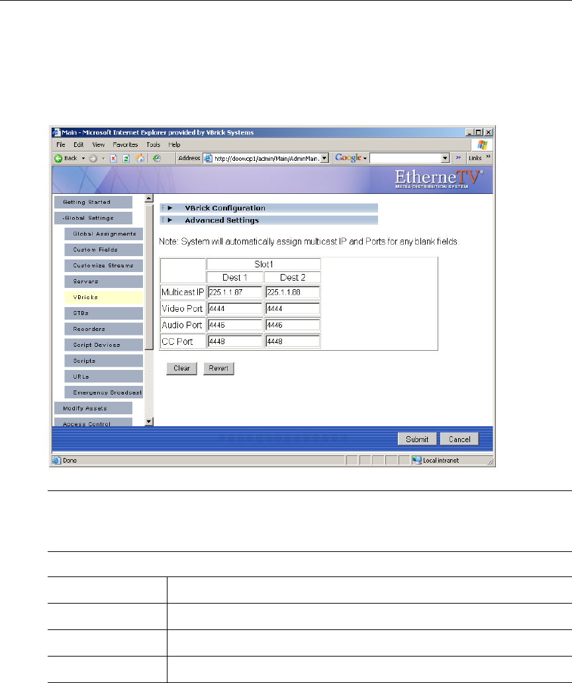Click the Dest 2 Audio Port field

coord(293,325)
